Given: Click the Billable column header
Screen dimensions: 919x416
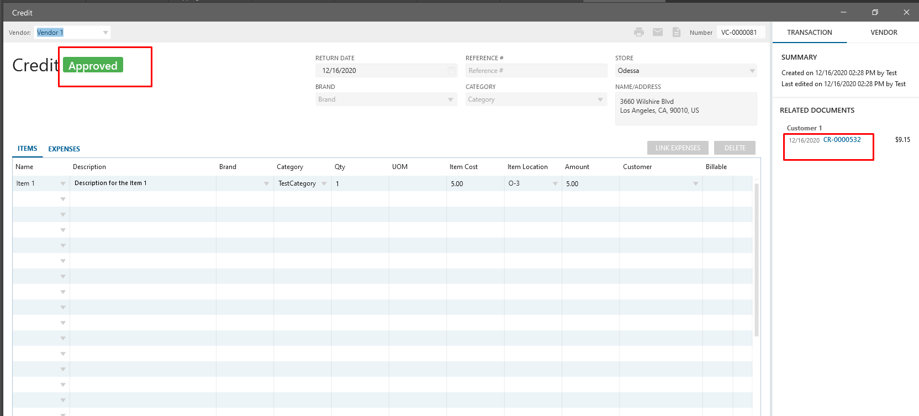Looking at the screenshot, I should coord(716,167).
